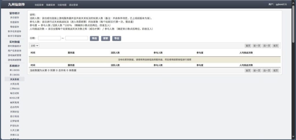The width and height of the screenshot is (296, 140).
Task: Click bottom pagination 前一页 button
Action: coord(257,70)
